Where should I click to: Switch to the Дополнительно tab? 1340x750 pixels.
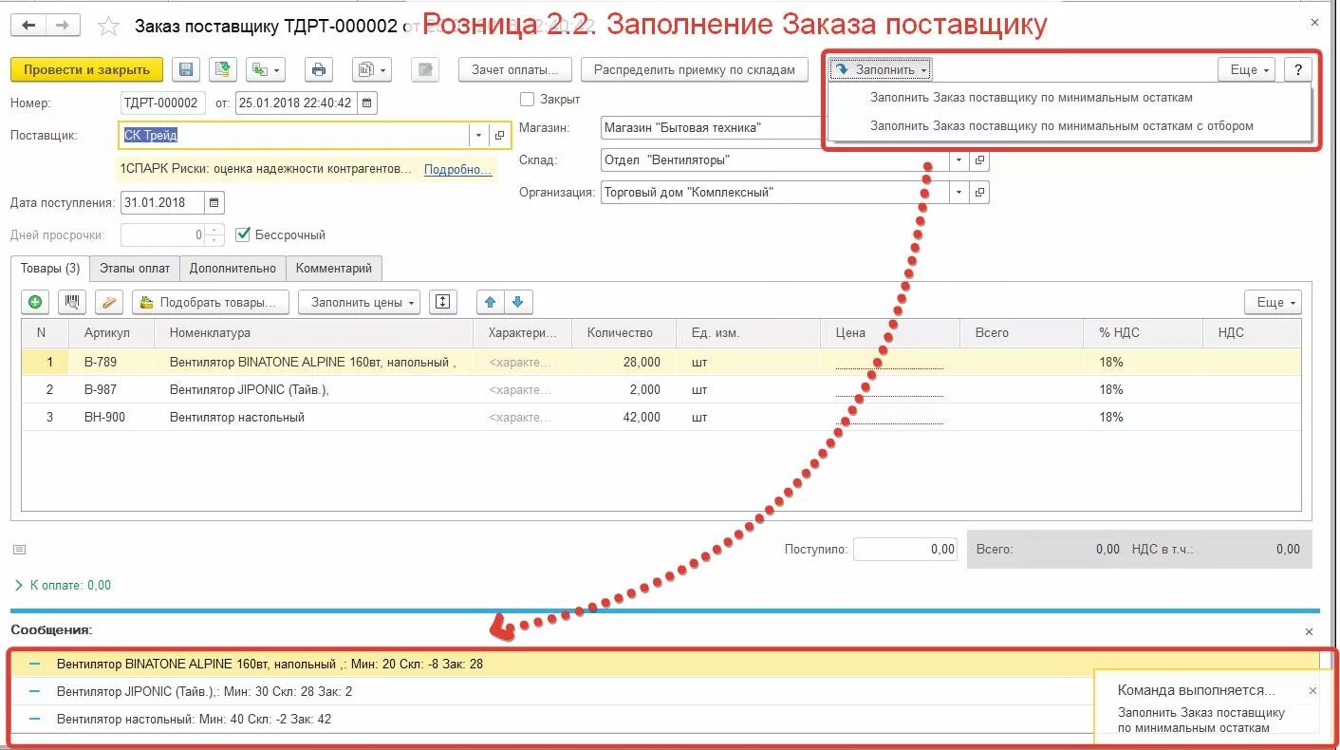coord(233,268)
